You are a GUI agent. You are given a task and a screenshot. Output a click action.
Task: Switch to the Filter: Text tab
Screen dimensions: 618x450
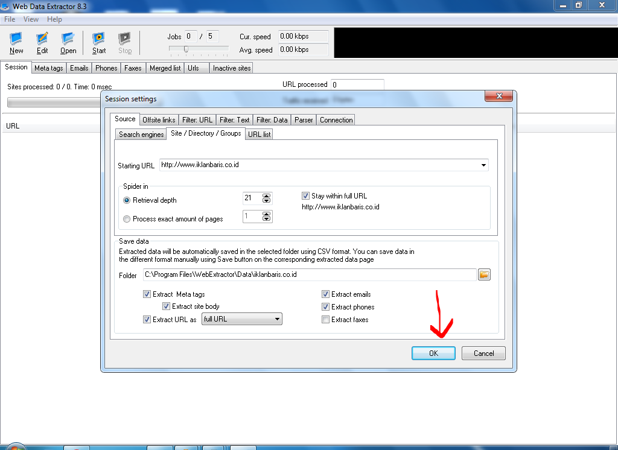click(x=235, y=120)
